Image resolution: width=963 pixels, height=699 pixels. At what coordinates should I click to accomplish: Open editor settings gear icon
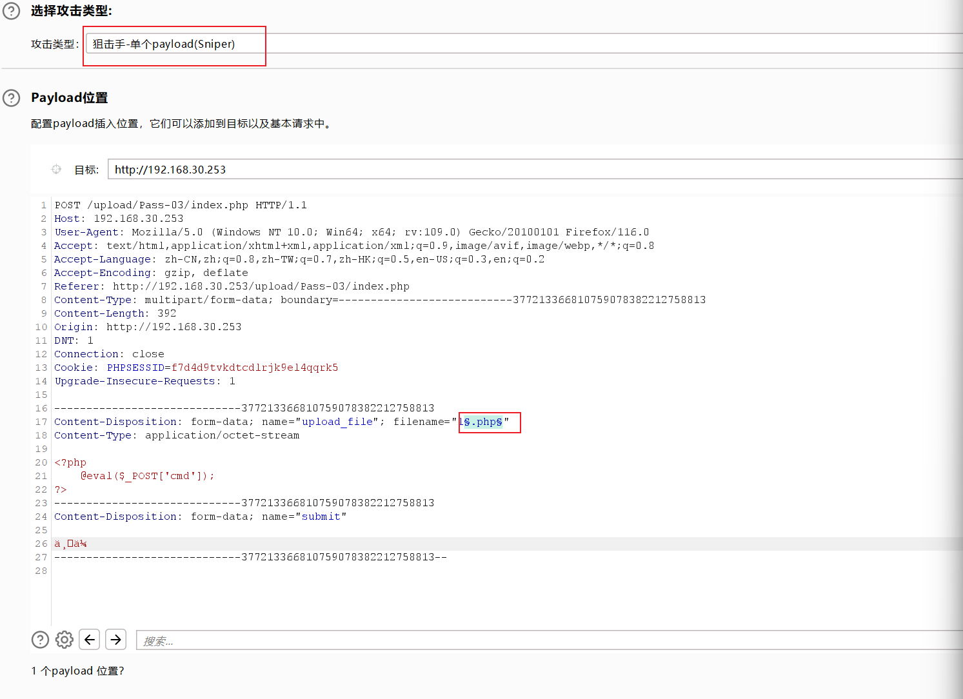click(x=65, y=640)
